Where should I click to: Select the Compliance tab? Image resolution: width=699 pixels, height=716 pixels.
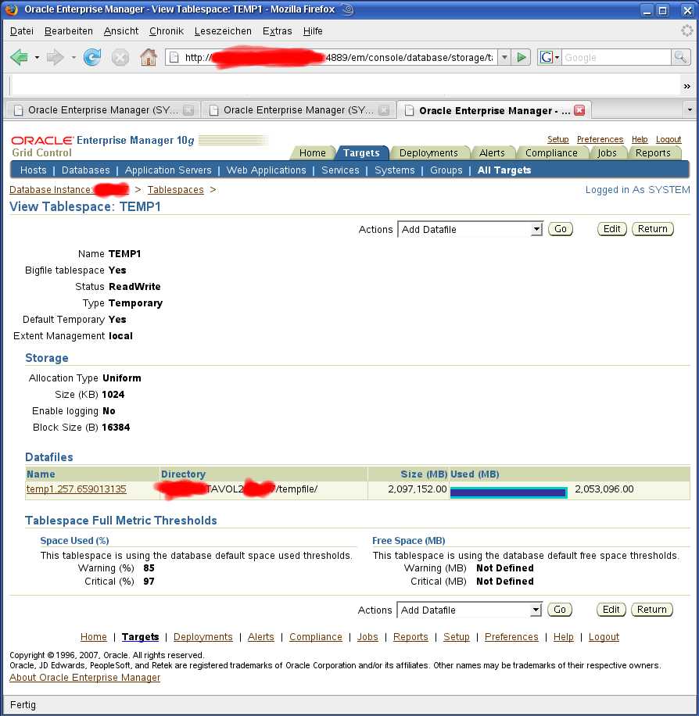[551, 153]
